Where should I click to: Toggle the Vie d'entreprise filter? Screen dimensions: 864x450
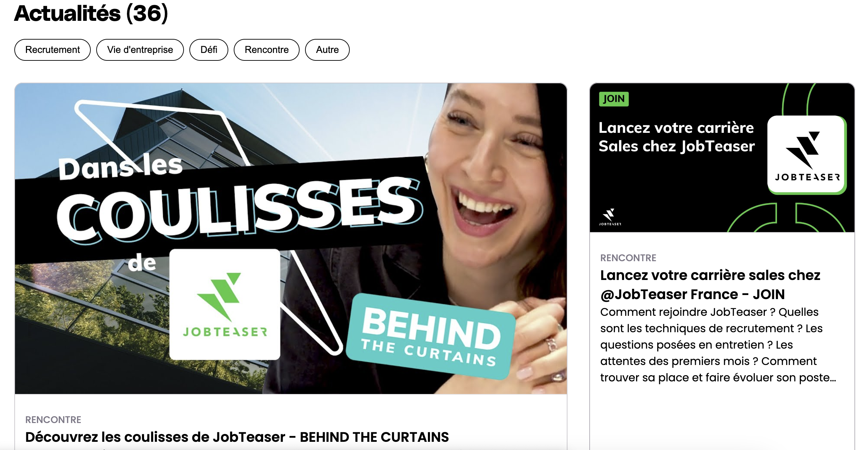click(140, 50)
